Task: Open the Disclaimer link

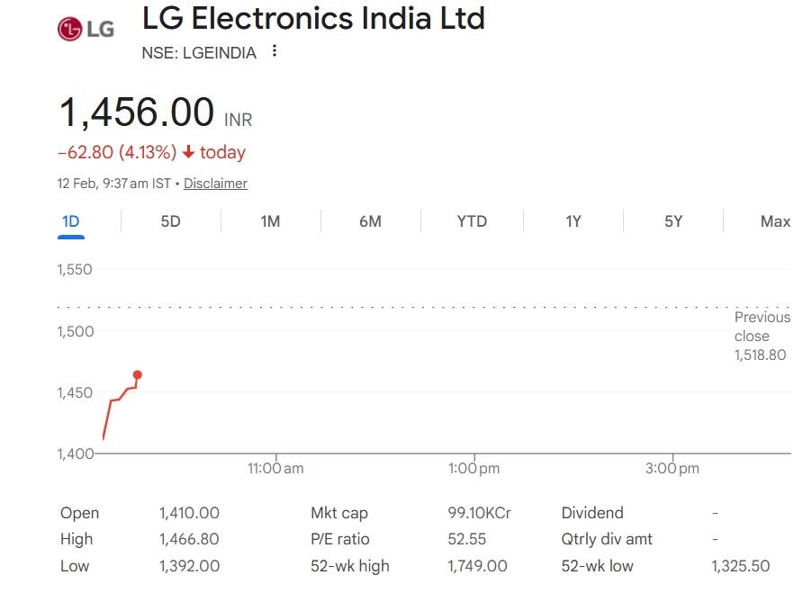Action: 215,184
